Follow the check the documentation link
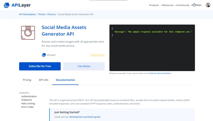This screenshot has width=213, height=121. click(159, 73)
